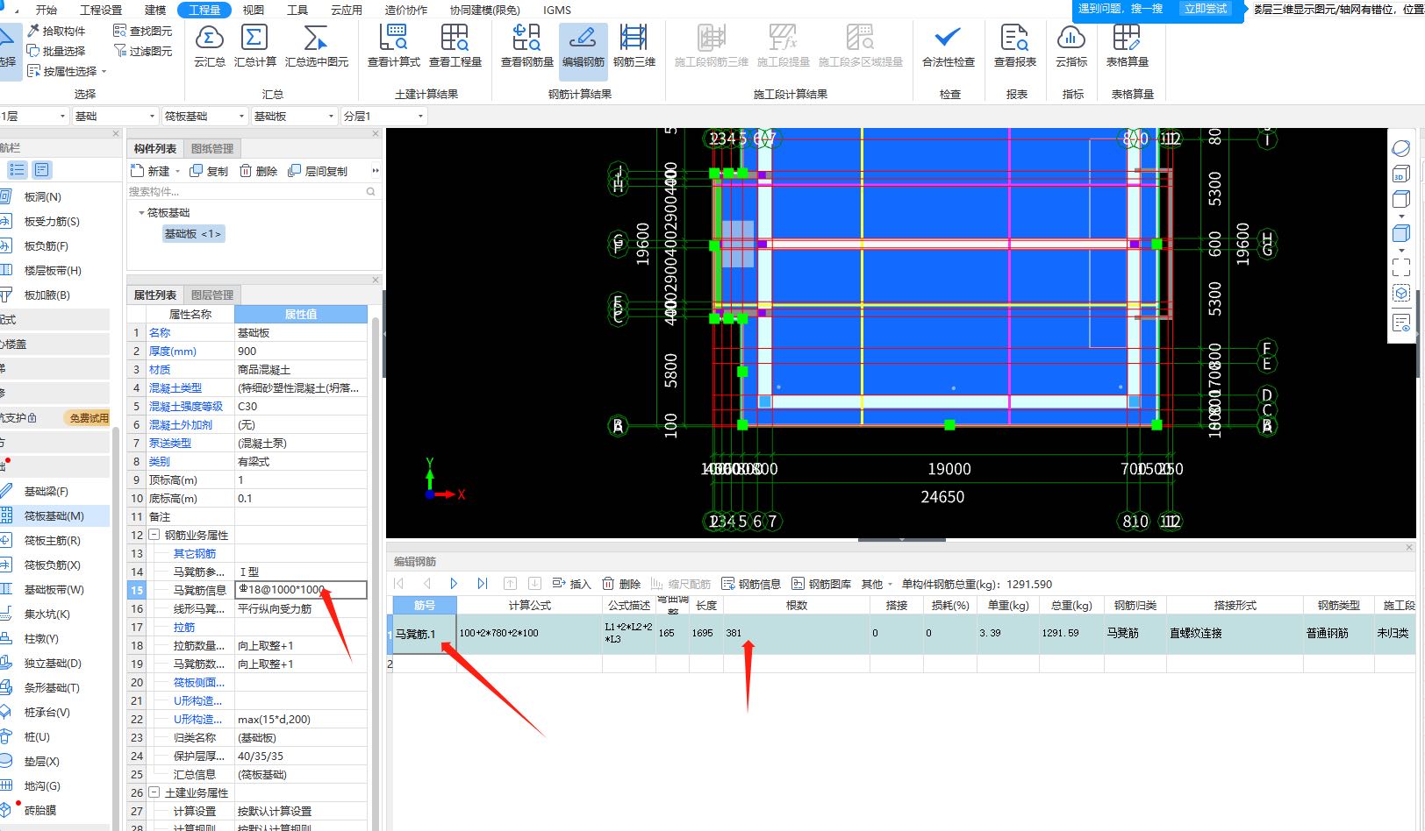
Task: Open the 工程设置 ribbon tab
Action: tap(101, 10)
